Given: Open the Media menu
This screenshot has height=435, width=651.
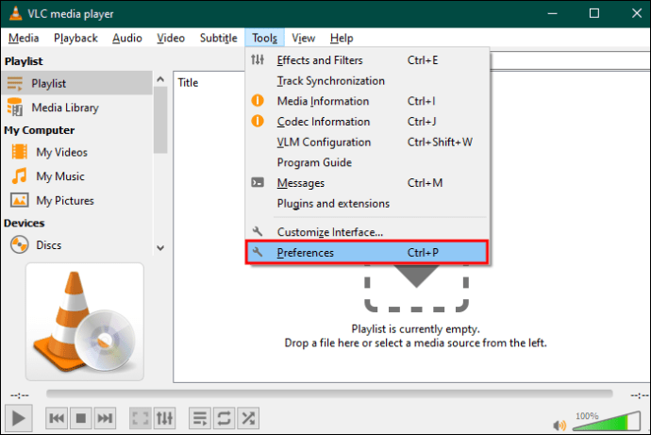Looking at the screenshot, I should click(24, 38).
